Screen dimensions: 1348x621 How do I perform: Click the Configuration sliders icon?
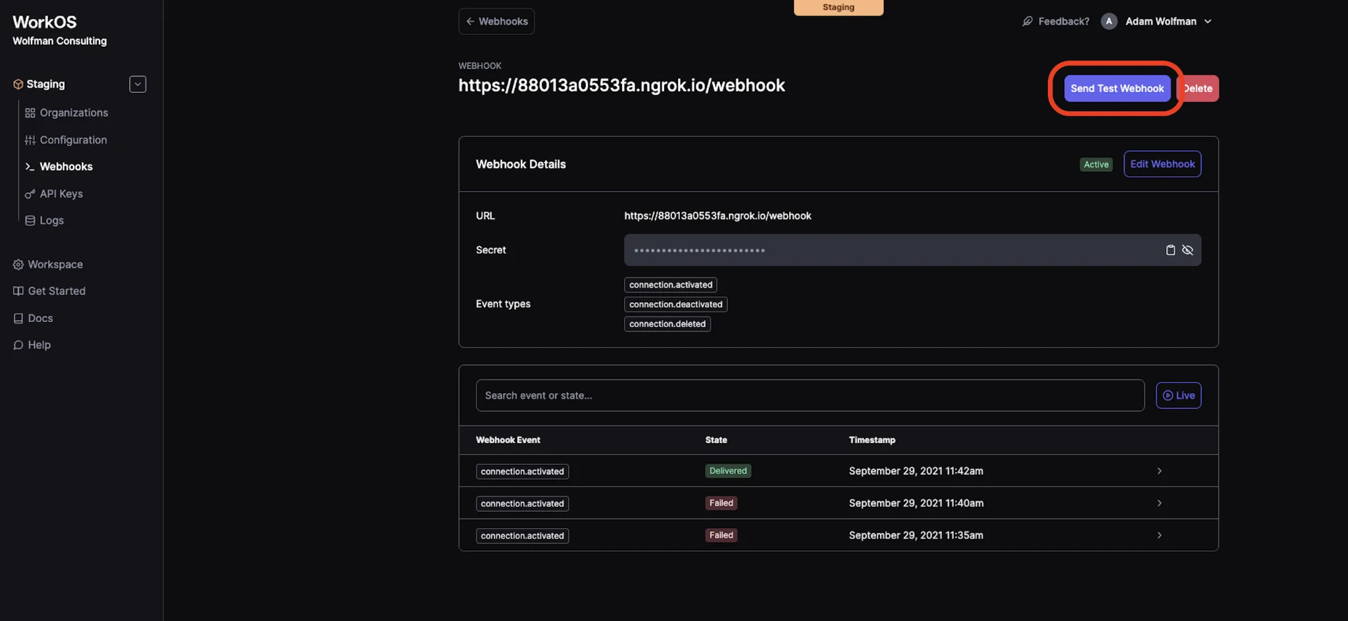[x=30, y=140]
